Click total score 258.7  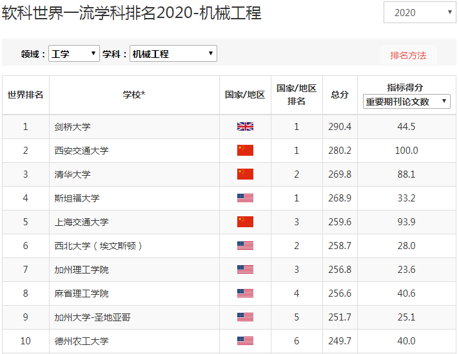(x=340, y=246)
